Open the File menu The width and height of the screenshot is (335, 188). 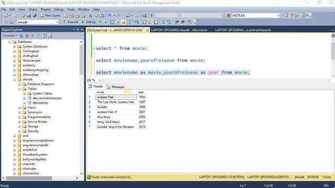click(4, 9)
